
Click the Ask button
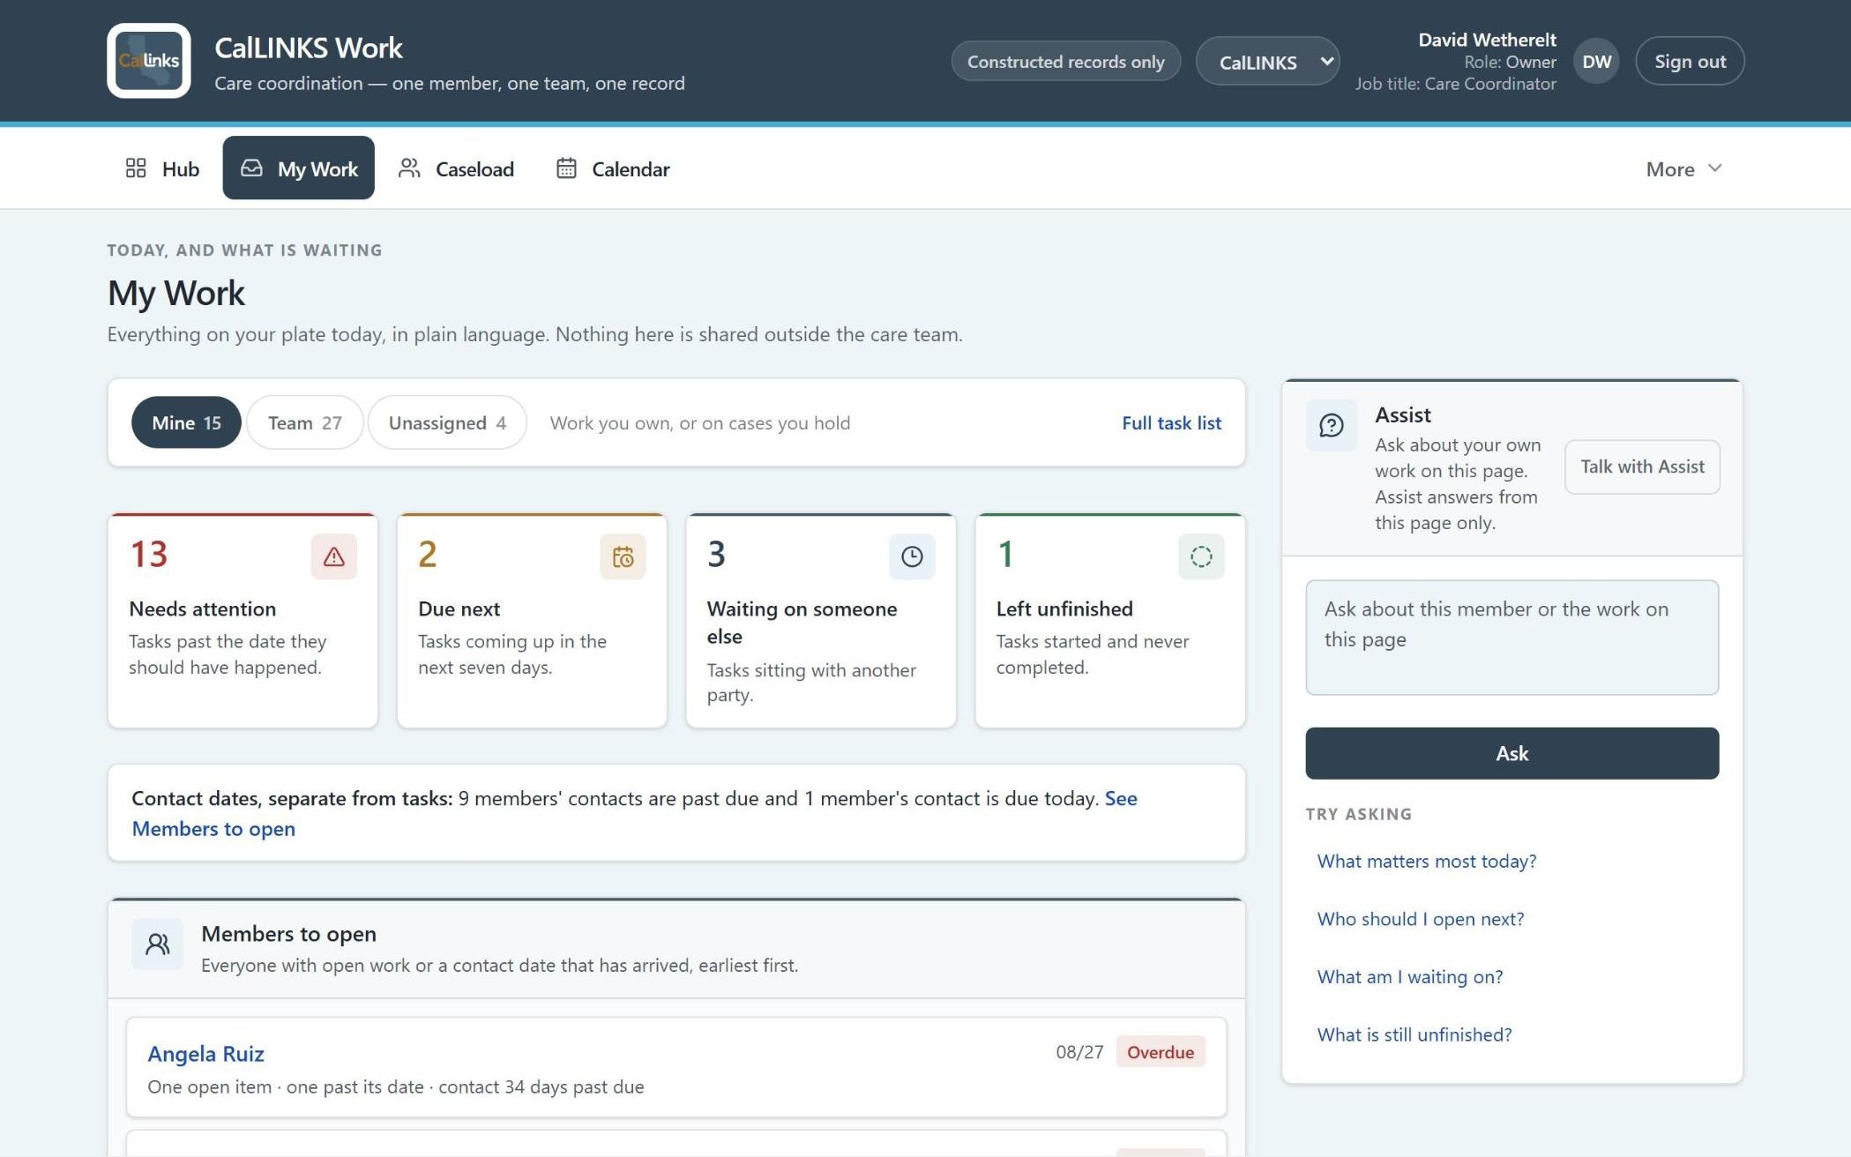(x=1511, y=753)
